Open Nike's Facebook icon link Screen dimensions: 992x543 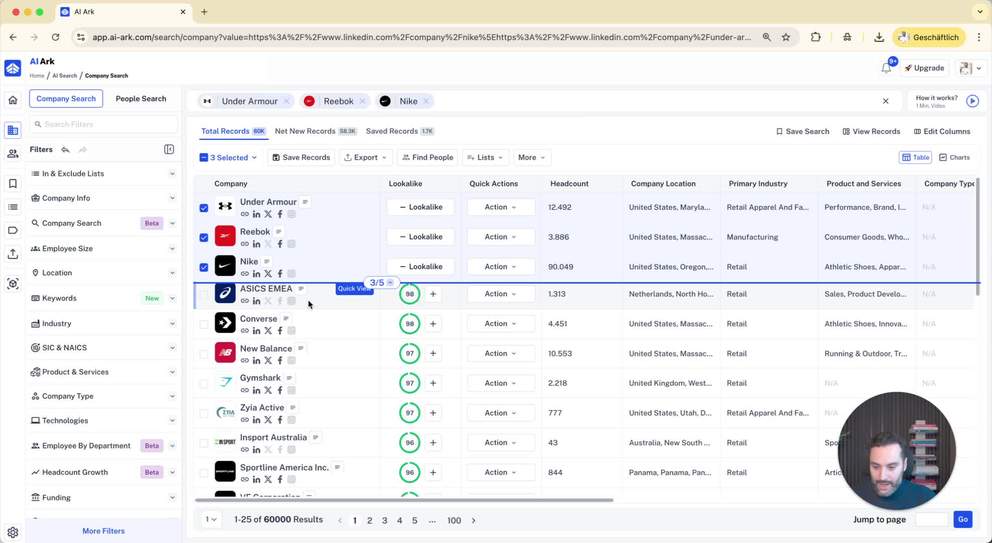coord(280,274)
